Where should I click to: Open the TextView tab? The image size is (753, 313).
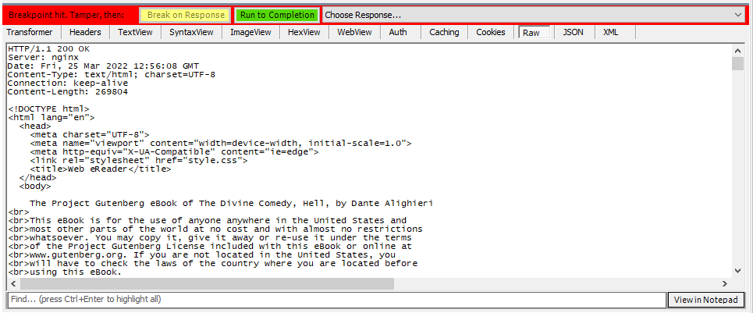[x=136, y=32]
